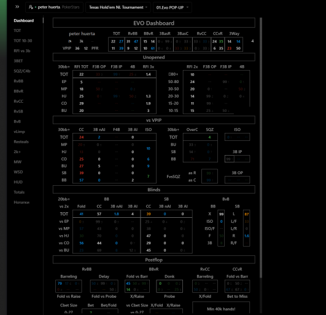Image resolution: width=326 pixels, height=315 pixels.
Task: Click the peter huerta name on the dashboard
Action: 82,34
